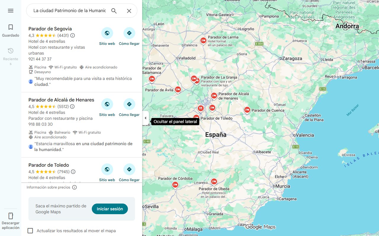379x236 pixels.
Task: Open the Sitio web globe for Parador de Toledo
Action: click(107, 169)
